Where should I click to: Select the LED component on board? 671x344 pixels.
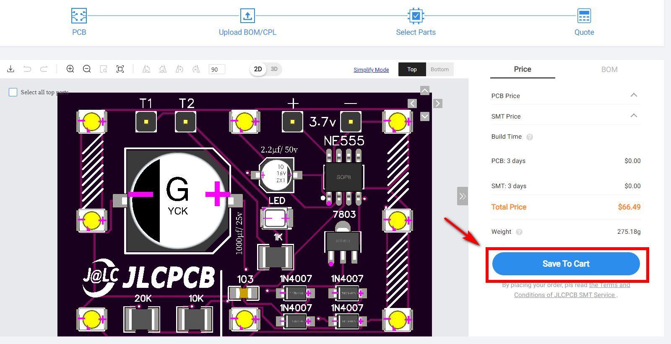(276, 218)
